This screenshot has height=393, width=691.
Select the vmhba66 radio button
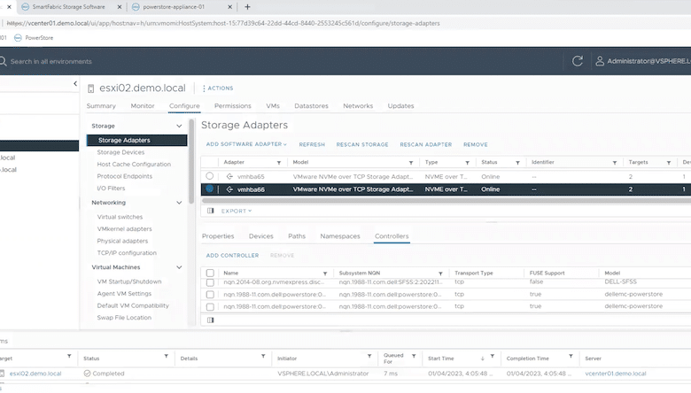coord(210,189)
